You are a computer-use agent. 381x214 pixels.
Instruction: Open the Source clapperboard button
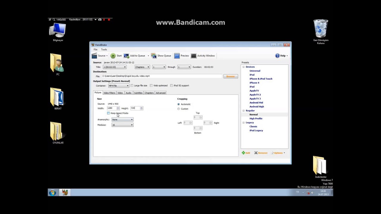pyautogui.click(x=100, y=56)
